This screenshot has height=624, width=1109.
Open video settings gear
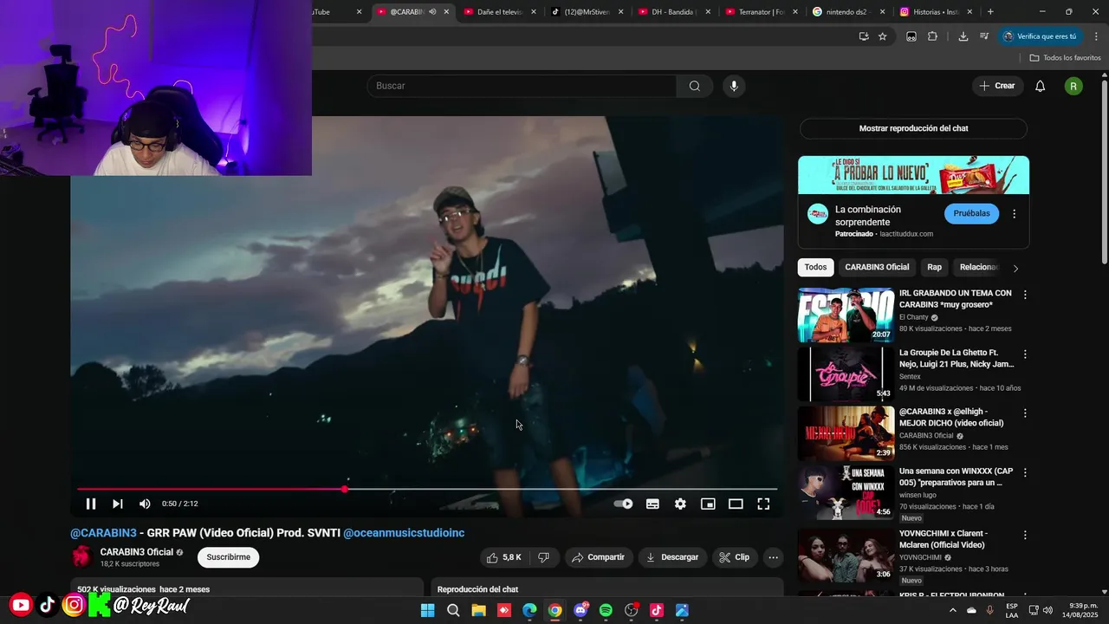(680, 504)
